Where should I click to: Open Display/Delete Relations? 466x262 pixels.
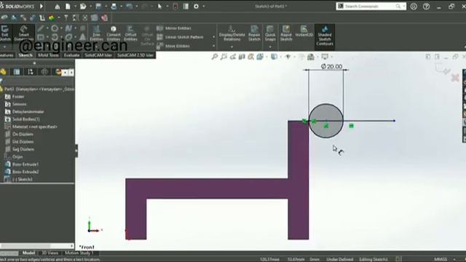[x=232, y=33]
